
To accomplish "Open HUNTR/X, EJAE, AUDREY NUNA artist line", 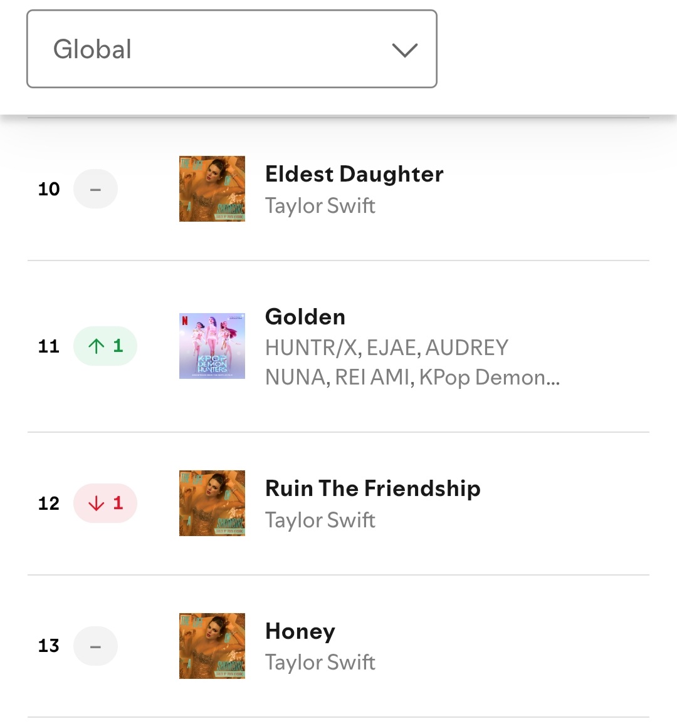I will click(412, 363).
